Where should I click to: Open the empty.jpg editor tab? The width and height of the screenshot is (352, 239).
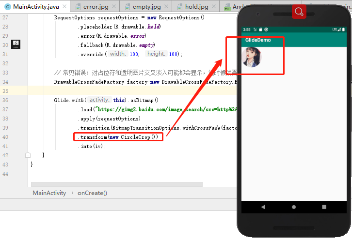click(x=146, y=7)
